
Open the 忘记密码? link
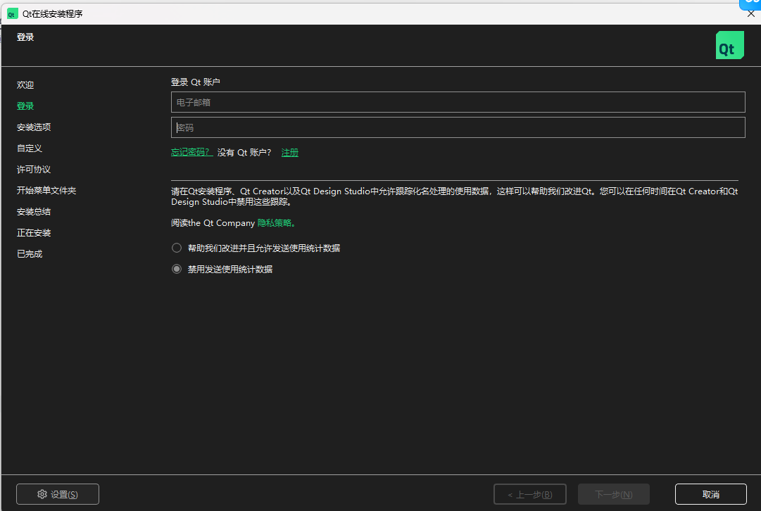(191, 152)
